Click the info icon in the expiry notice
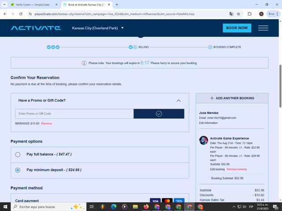 tap(84, 63)
